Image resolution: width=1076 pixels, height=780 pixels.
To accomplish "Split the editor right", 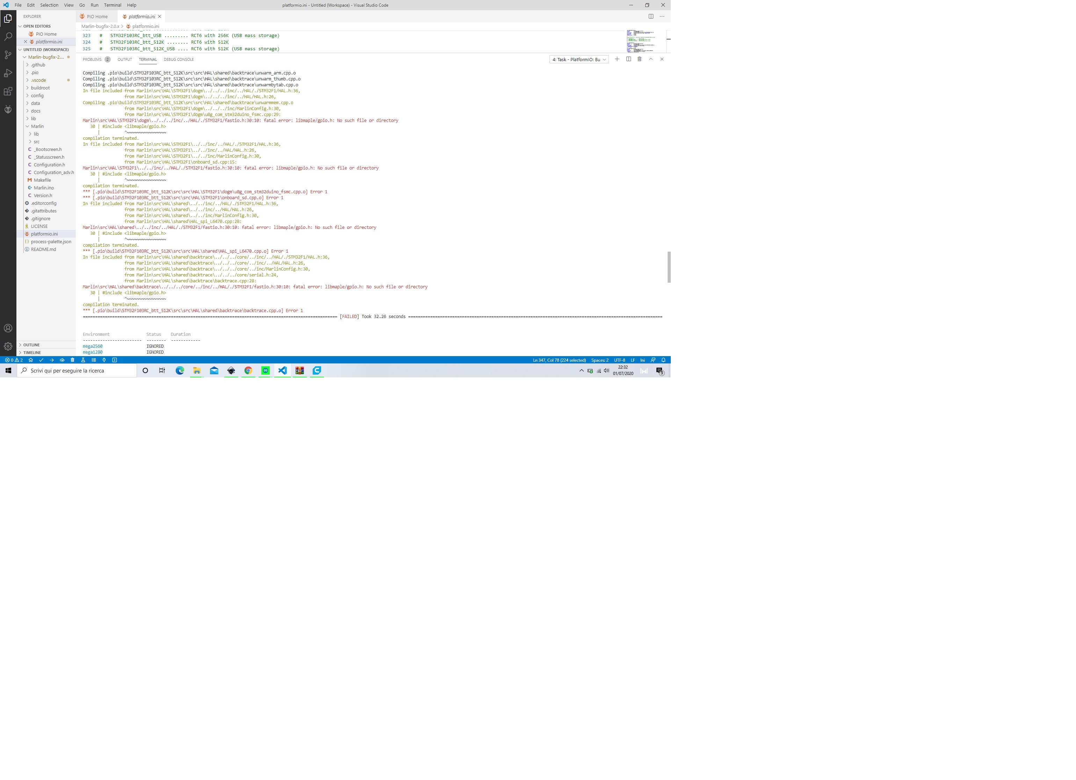I will [651, 17].
